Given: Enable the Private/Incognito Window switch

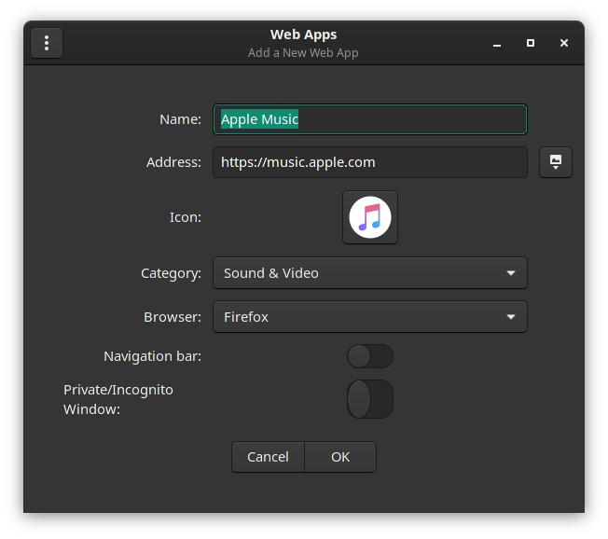Looking at the screenshot, I should tap(370, 399).
